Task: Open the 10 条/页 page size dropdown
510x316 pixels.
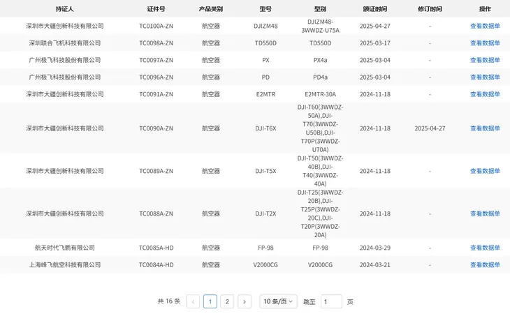Action: pos(278,301)
